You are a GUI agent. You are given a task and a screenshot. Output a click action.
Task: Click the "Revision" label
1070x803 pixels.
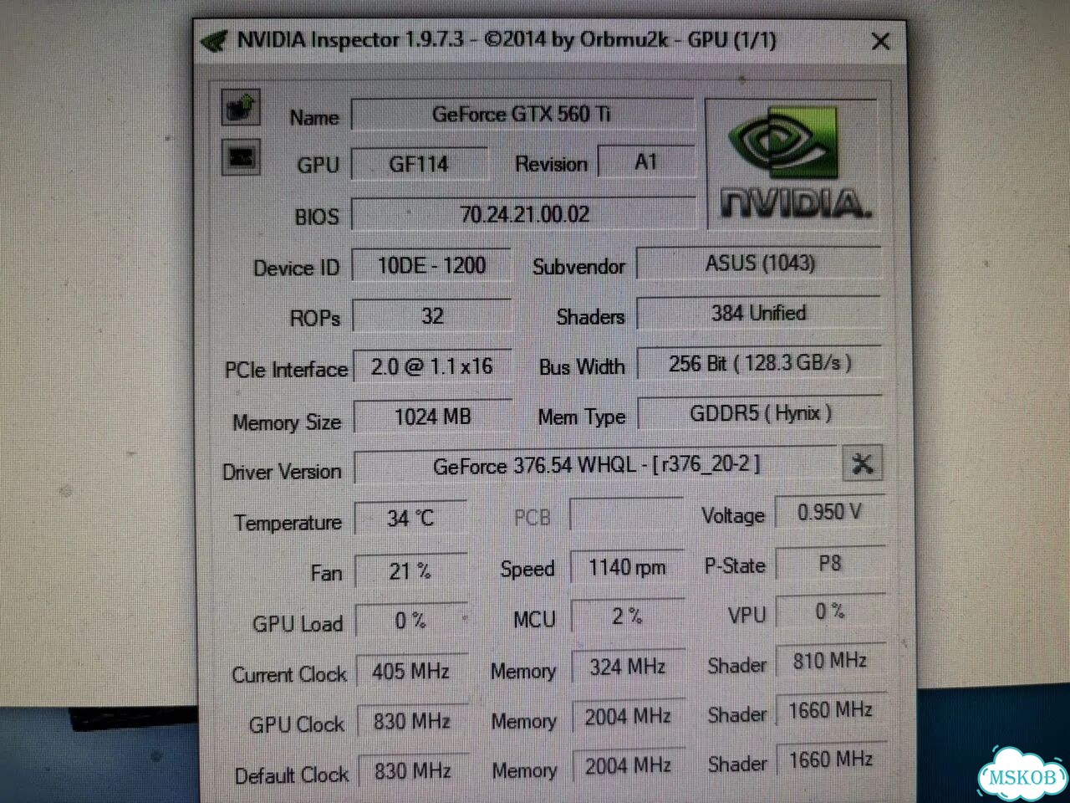click(x=551, y=164)
